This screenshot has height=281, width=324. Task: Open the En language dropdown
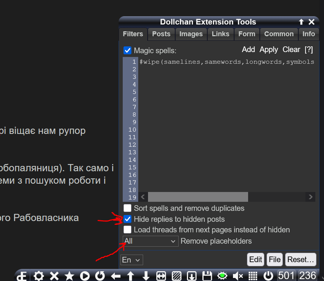tap(131, 260)
